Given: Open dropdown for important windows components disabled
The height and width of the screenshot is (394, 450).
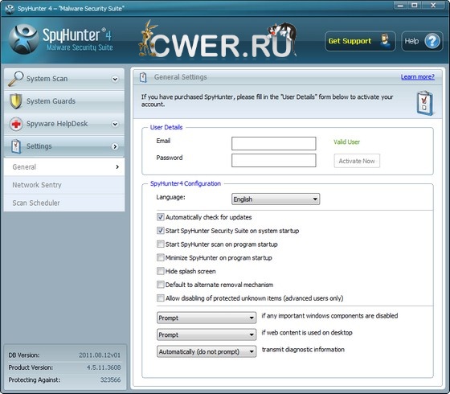Looking at the screenshot, I should [207, 318].
